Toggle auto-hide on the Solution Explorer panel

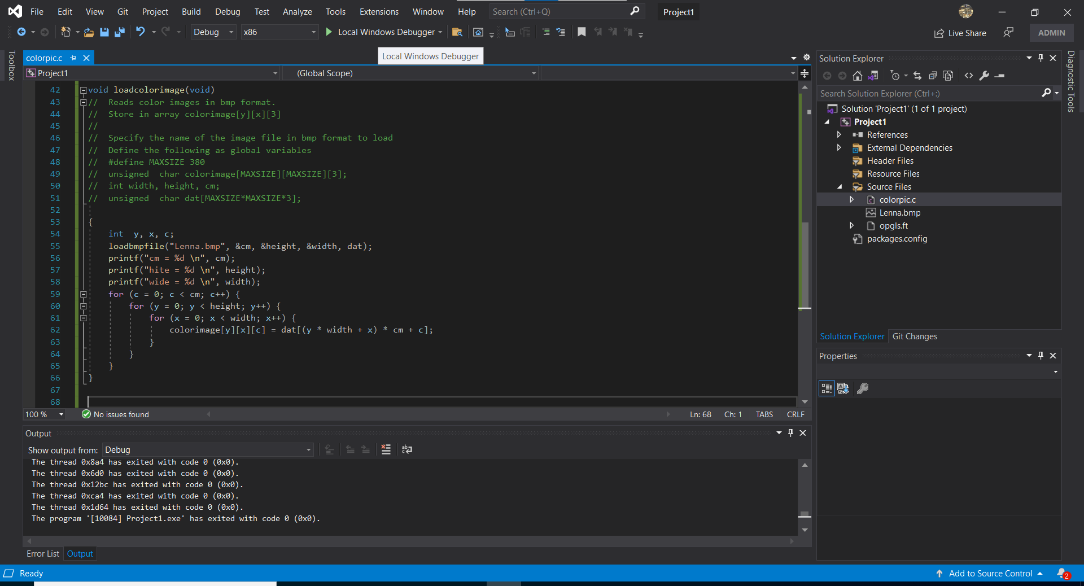pos(1041,58)
